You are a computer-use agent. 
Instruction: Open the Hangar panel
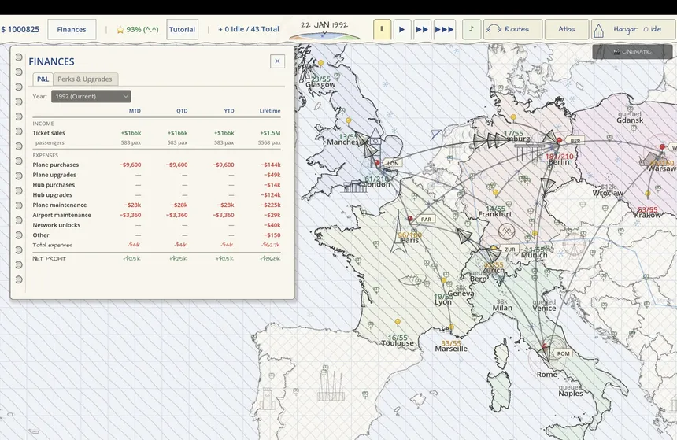tap(633, 29)
